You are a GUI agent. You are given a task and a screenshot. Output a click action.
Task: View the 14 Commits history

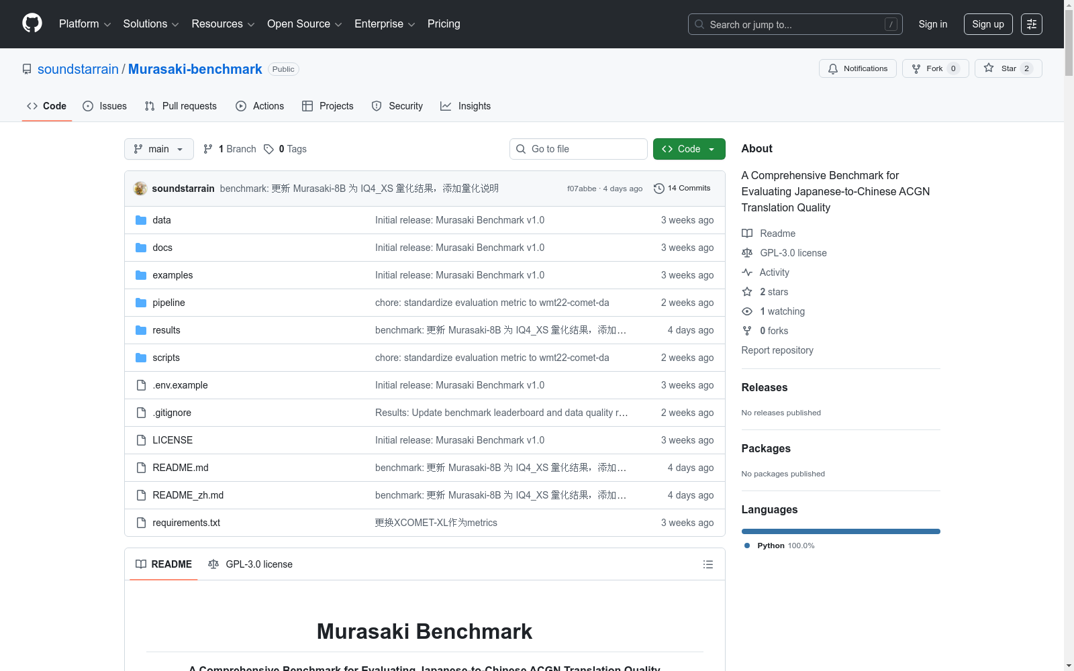click(682, 189)
